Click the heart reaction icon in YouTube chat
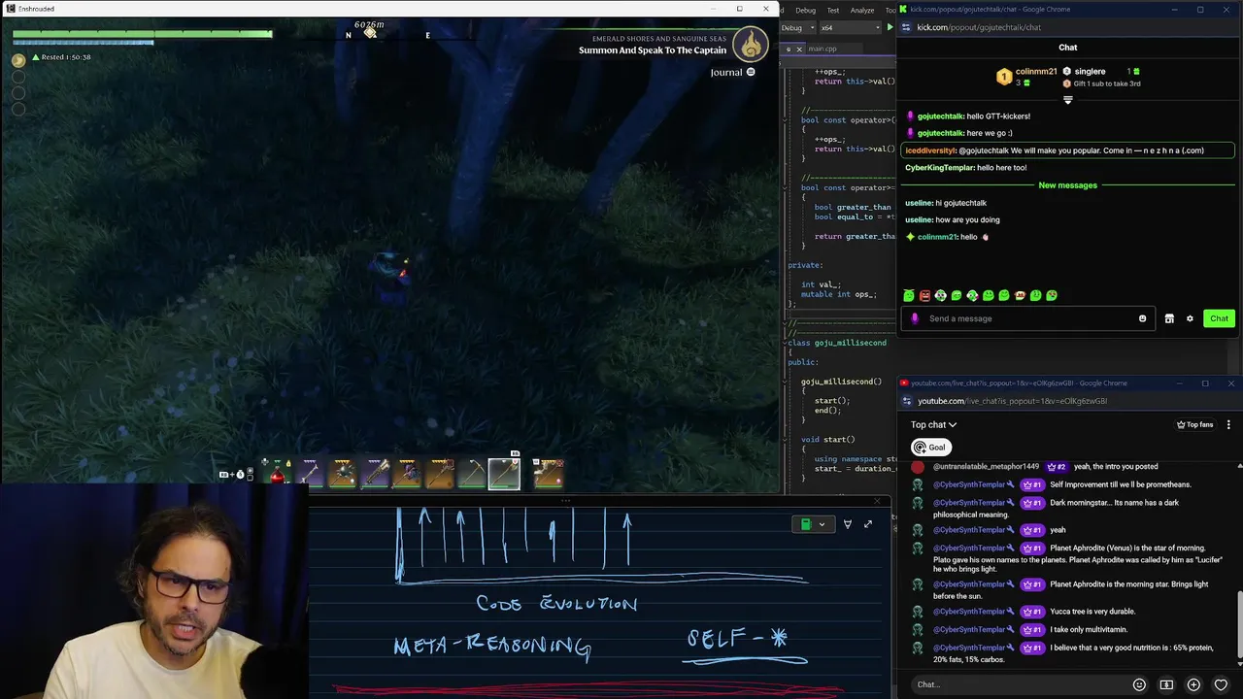Image resolution: width=1243 pixels, height=699 pixels. 1221,684
